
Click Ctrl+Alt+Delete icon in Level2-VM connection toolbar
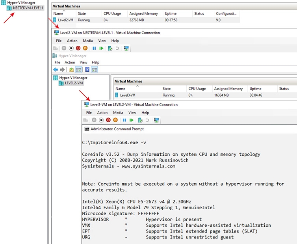[x=55, y=48]
